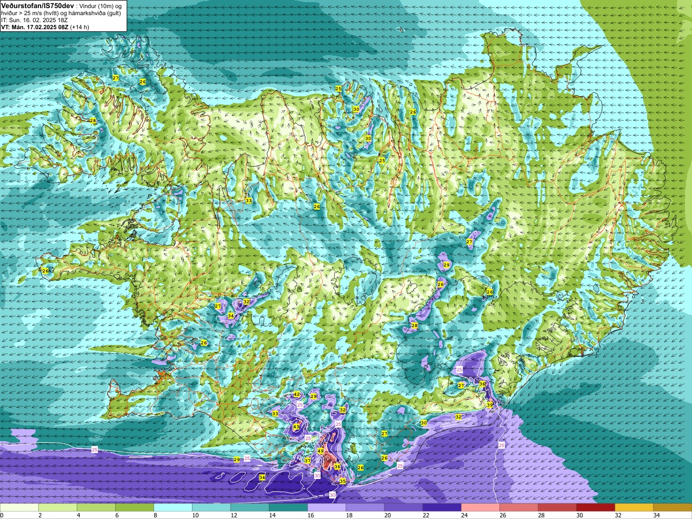Click the yellow-orange 32–34 legend swatch
The image size is (692, 519).
pyautogui.click(x=634, y=508)
